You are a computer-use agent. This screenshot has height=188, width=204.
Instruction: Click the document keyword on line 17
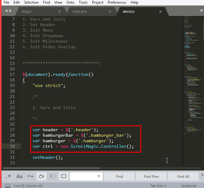tap(38, 75)
